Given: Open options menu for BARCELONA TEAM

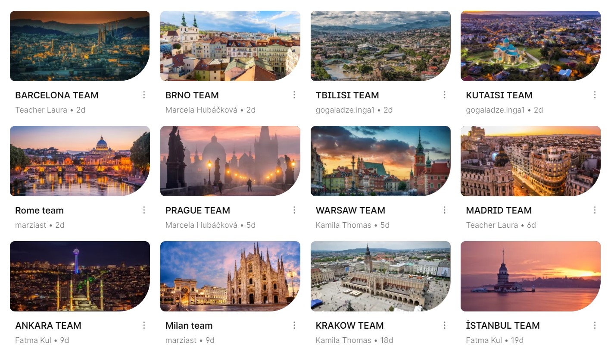Looking at the screenshot, I should [144, 95].
